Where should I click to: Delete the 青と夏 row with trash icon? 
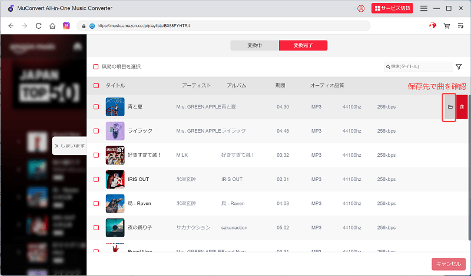pos(462,107)
